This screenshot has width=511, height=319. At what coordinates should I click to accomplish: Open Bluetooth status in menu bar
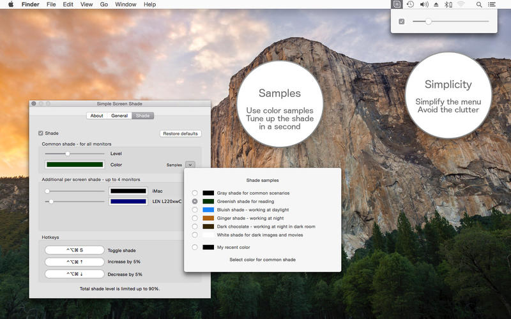[448, 4]
